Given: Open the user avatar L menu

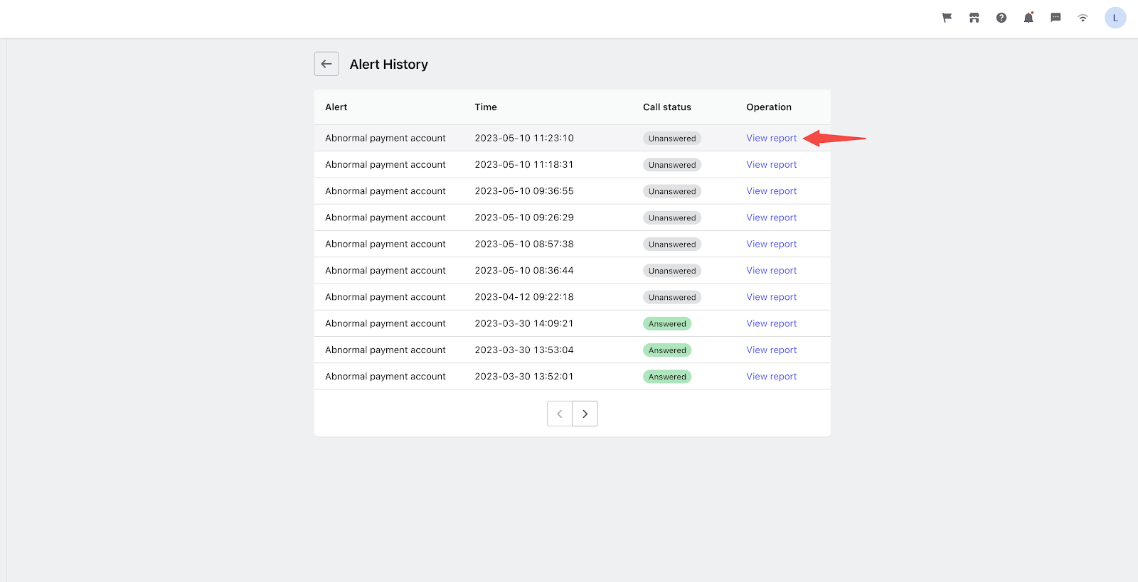Looking at the screenshot, I should pos(1115,18).
